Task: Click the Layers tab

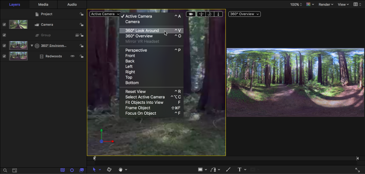Action: pyautogui.click(x=15, y=4)
